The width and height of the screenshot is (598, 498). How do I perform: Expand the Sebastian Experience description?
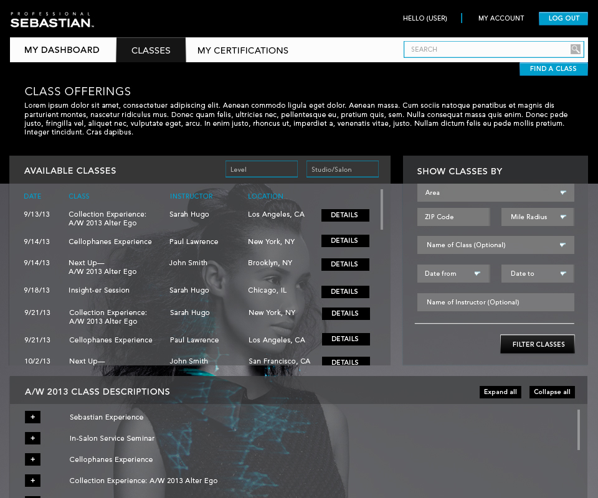click(x=32, y=417)
